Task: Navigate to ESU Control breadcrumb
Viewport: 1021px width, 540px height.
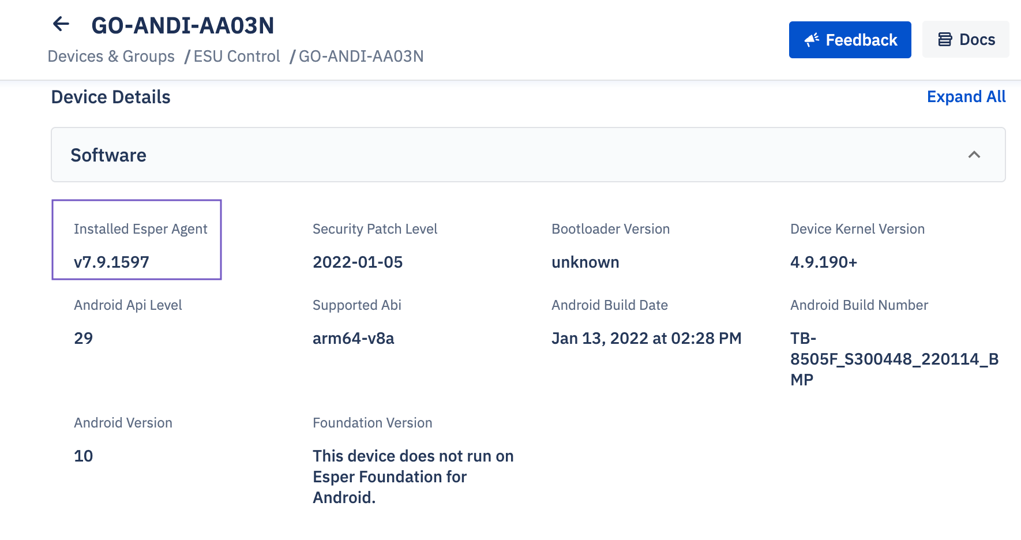Action: tap(237, 57)
